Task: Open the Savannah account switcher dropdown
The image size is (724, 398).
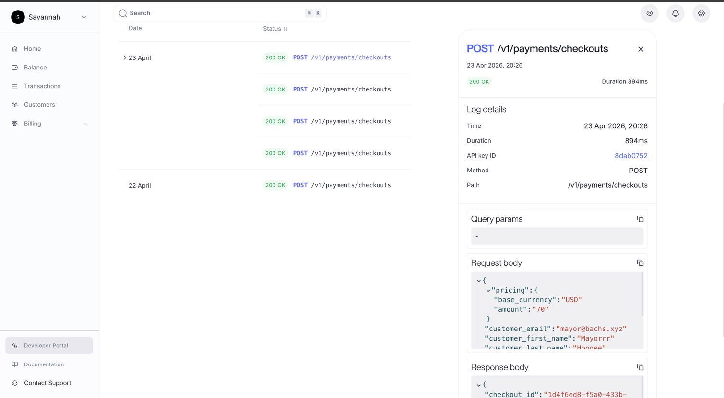Action: pyautogui.click(x=84, y=17)
